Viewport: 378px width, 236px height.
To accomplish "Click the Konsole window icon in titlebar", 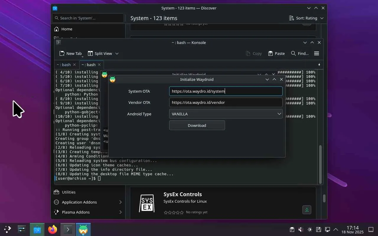I will coord(58,42).
